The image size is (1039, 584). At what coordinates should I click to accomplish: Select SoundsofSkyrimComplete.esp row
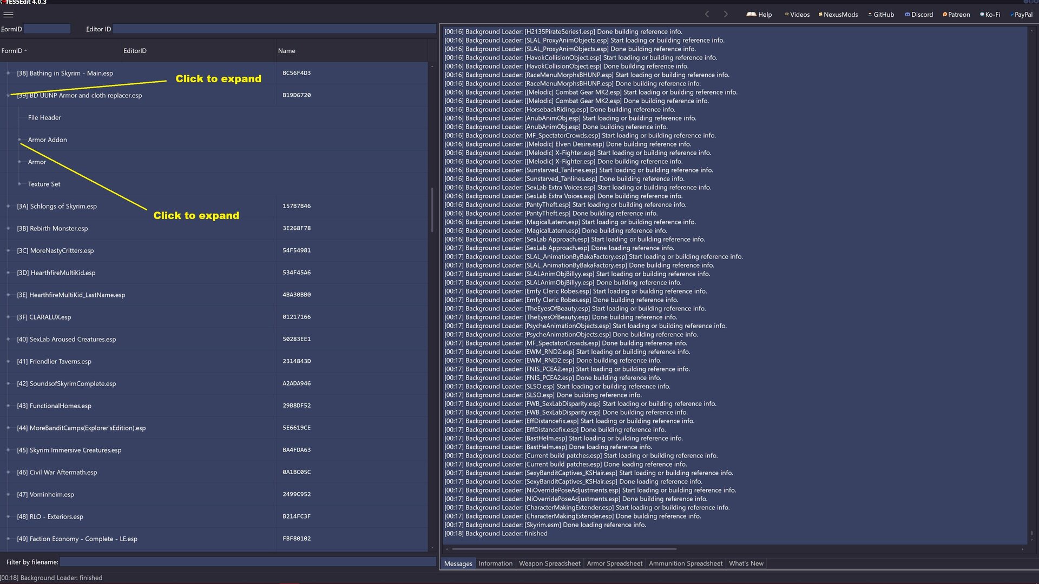[x=214, y=383]
